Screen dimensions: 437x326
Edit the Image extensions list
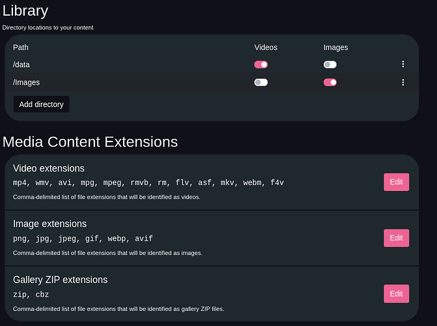[397, 238]
